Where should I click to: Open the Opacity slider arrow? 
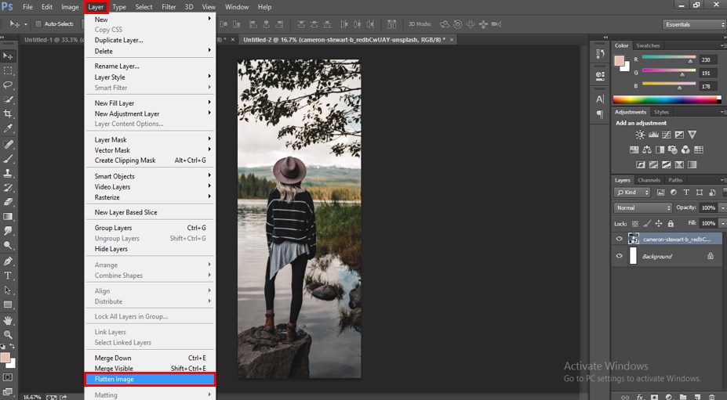[722, 208]
